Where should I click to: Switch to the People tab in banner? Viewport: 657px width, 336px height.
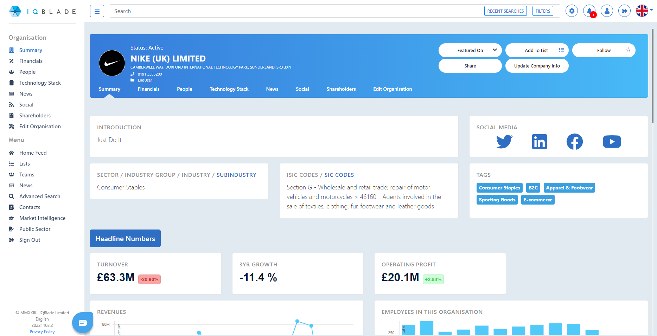[x=184, y=89]
